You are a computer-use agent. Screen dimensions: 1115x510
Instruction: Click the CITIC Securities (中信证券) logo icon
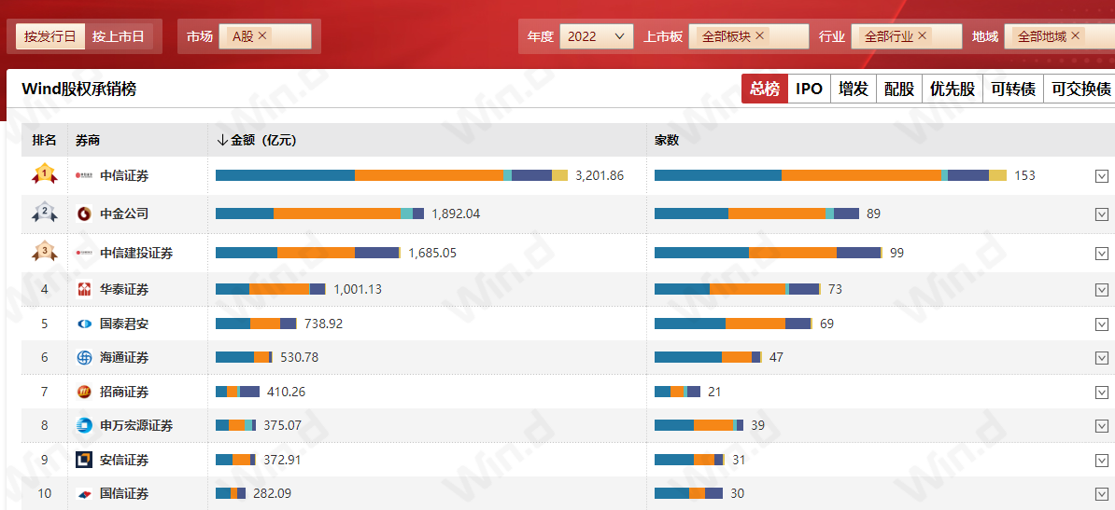point(84,175)
